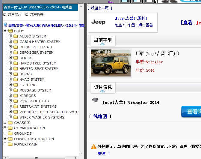Click the 吉普--牧马人JK WRANGLER--2014 title bar
This screenshot has width=201, height=159.
tap(40, 7)
